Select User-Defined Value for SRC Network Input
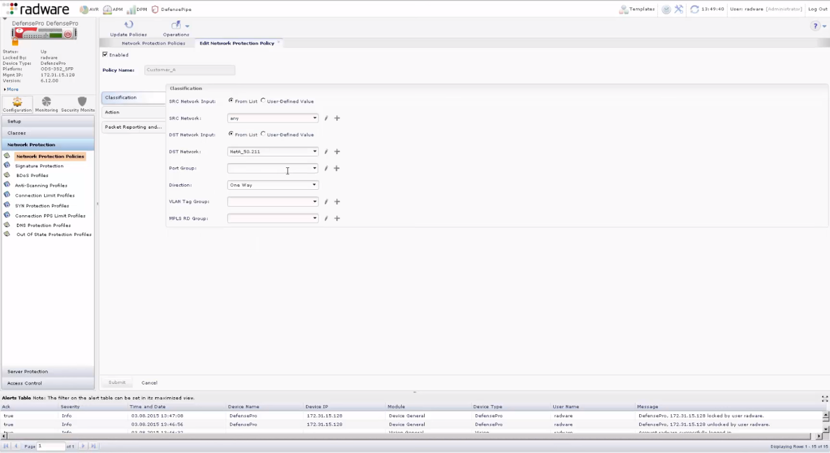Screen dimensions: 830x453 (x=263, y=101)
